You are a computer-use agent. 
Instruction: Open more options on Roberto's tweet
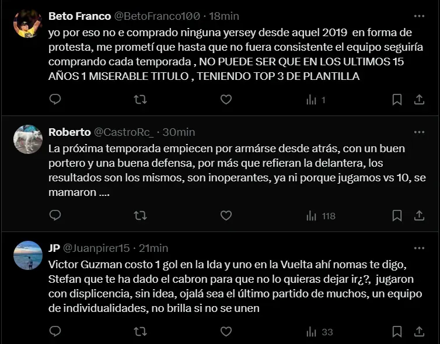[419, 132]
